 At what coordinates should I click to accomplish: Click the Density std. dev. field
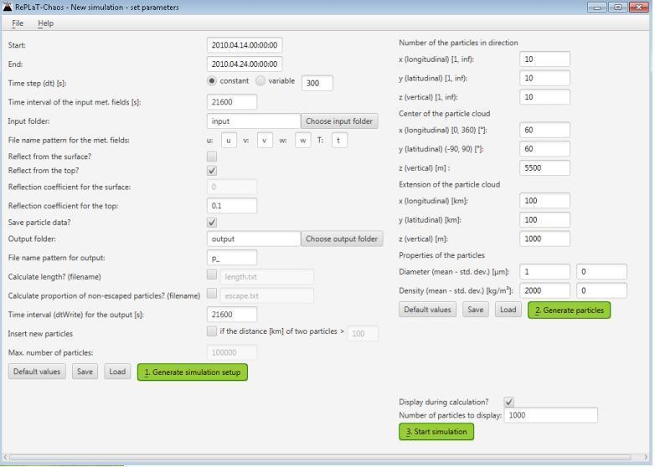tap(601, 290)
